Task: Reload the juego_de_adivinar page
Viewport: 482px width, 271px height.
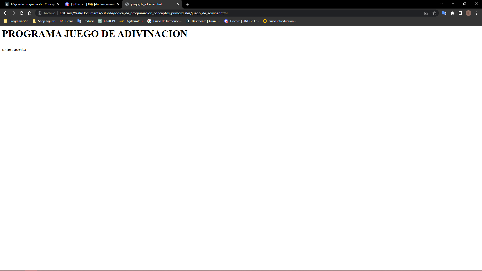Action: coord(22,13)
